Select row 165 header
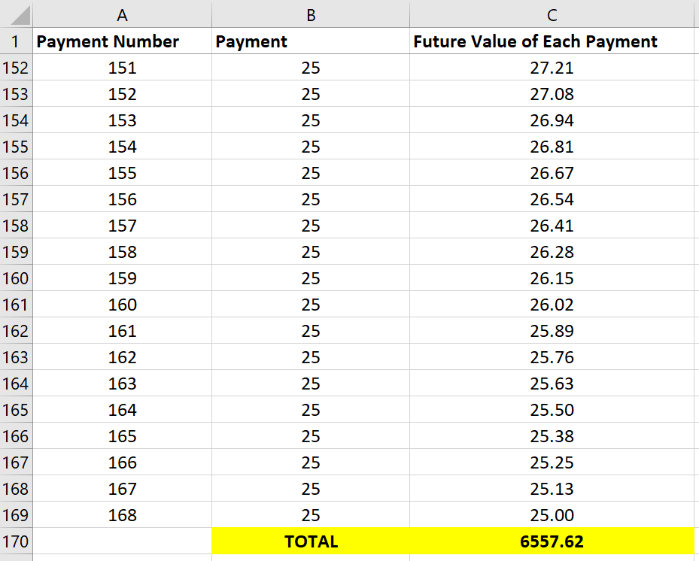Screen dimensions: 699x561 [x=16, y=410]
